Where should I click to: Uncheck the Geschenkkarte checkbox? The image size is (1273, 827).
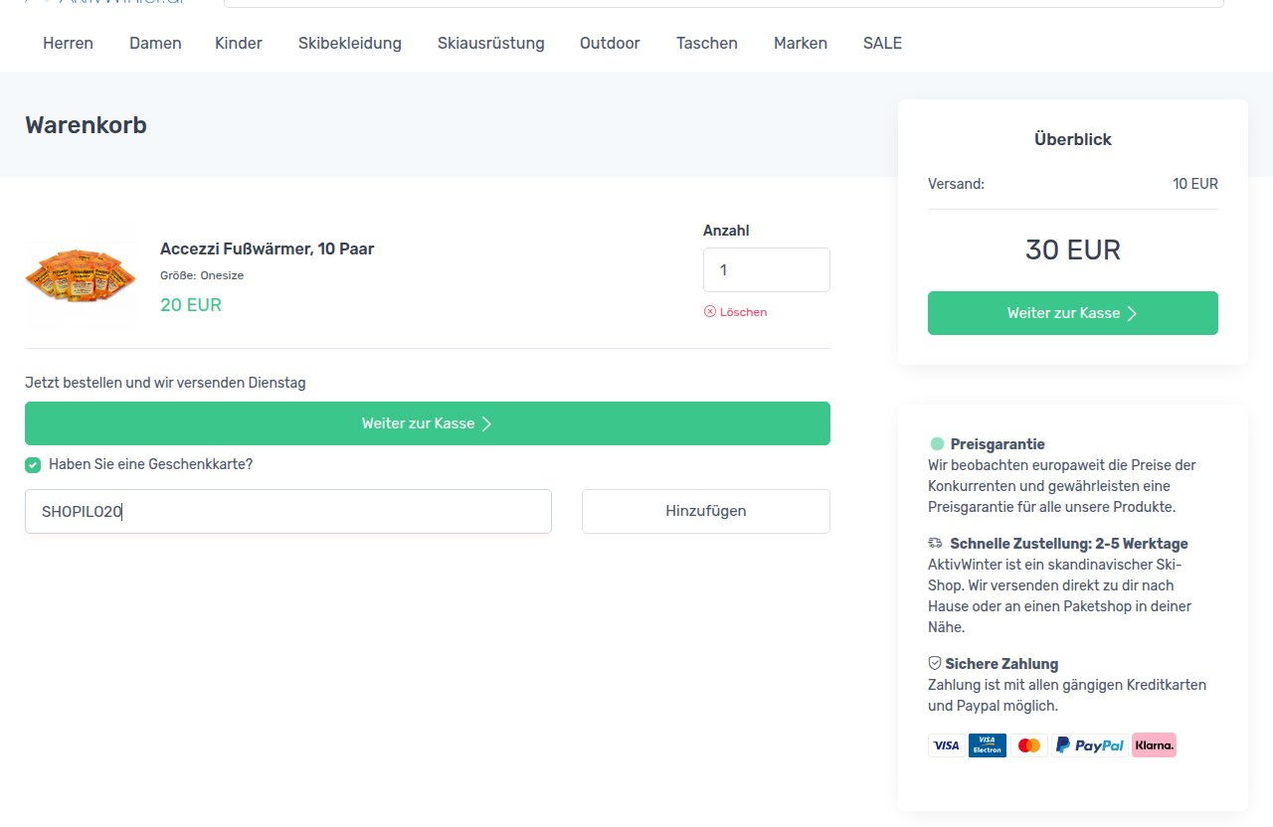click(33, 464)
